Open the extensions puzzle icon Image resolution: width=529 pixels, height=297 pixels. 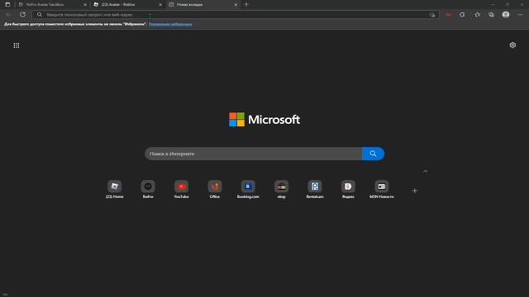click(462, 15)
